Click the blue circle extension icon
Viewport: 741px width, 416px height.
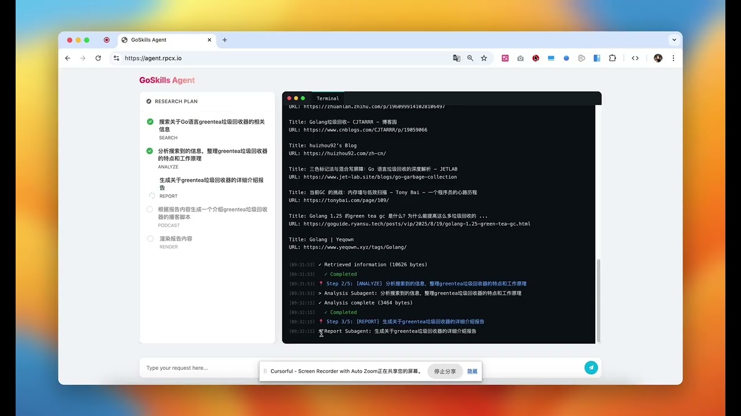(566, 58)
